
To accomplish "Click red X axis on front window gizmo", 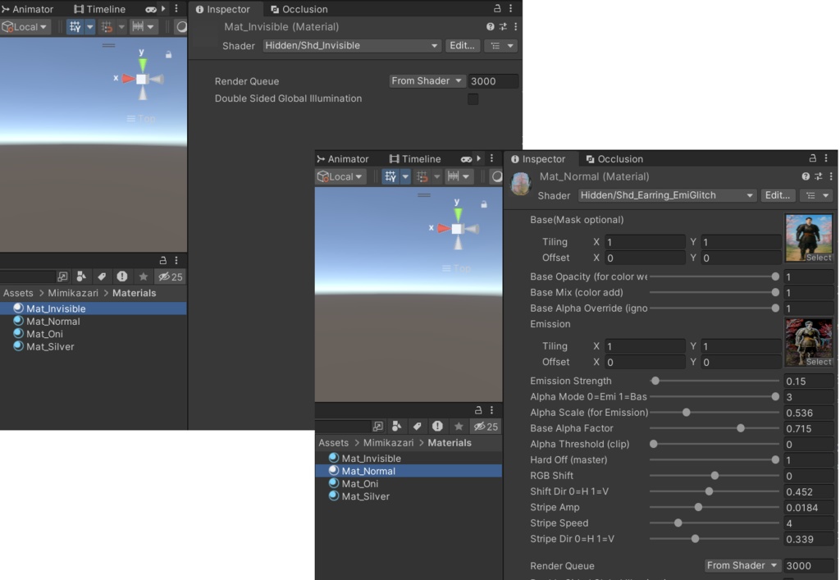I will tap(443, 229).
